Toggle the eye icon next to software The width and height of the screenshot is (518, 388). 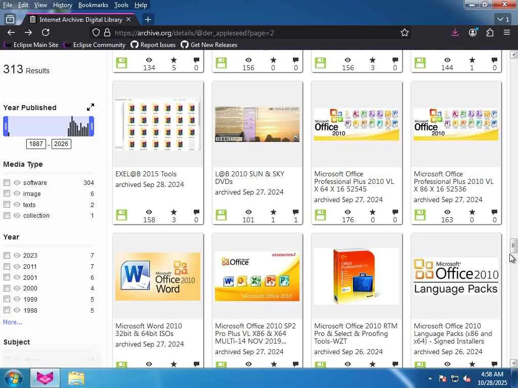pos(17,182)
